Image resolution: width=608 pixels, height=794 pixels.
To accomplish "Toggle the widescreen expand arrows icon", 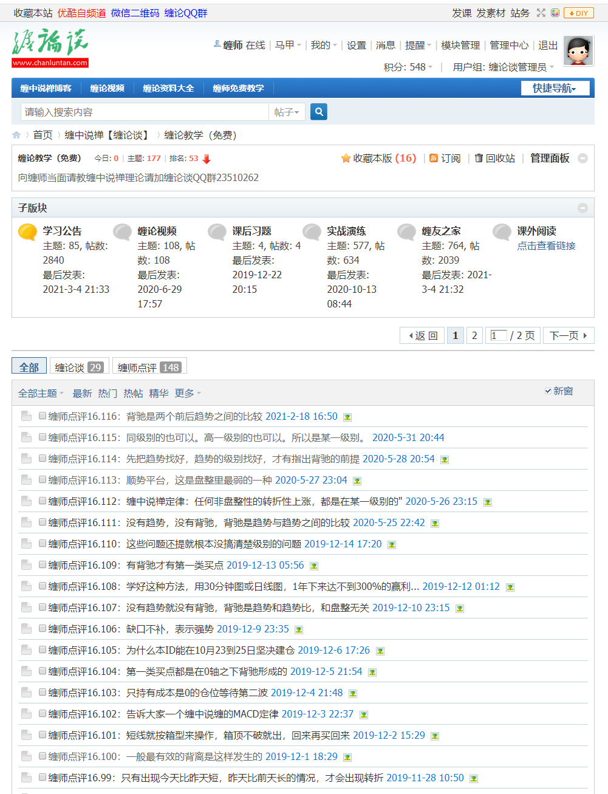I will (x=541, y=13).
